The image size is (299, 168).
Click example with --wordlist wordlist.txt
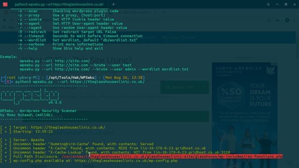click(x=104, y=70)
